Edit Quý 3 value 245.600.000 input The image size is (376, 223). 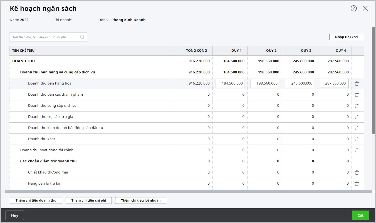click(300, 83)
